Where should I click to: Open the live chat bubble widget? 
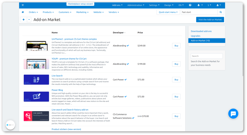[233, 113]
